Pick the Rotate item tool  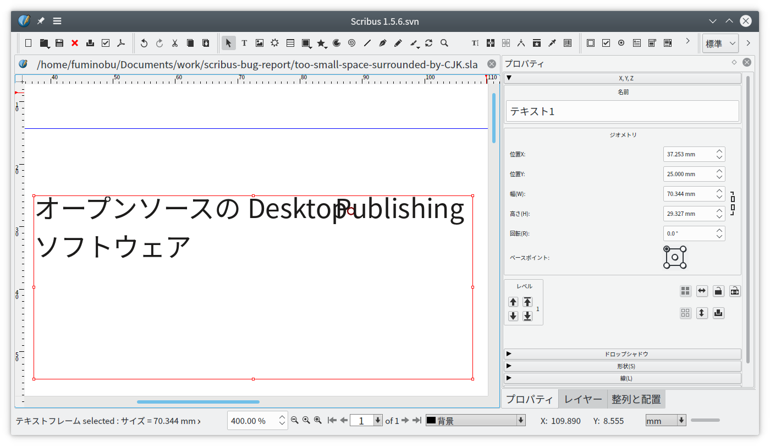[429, 43]
